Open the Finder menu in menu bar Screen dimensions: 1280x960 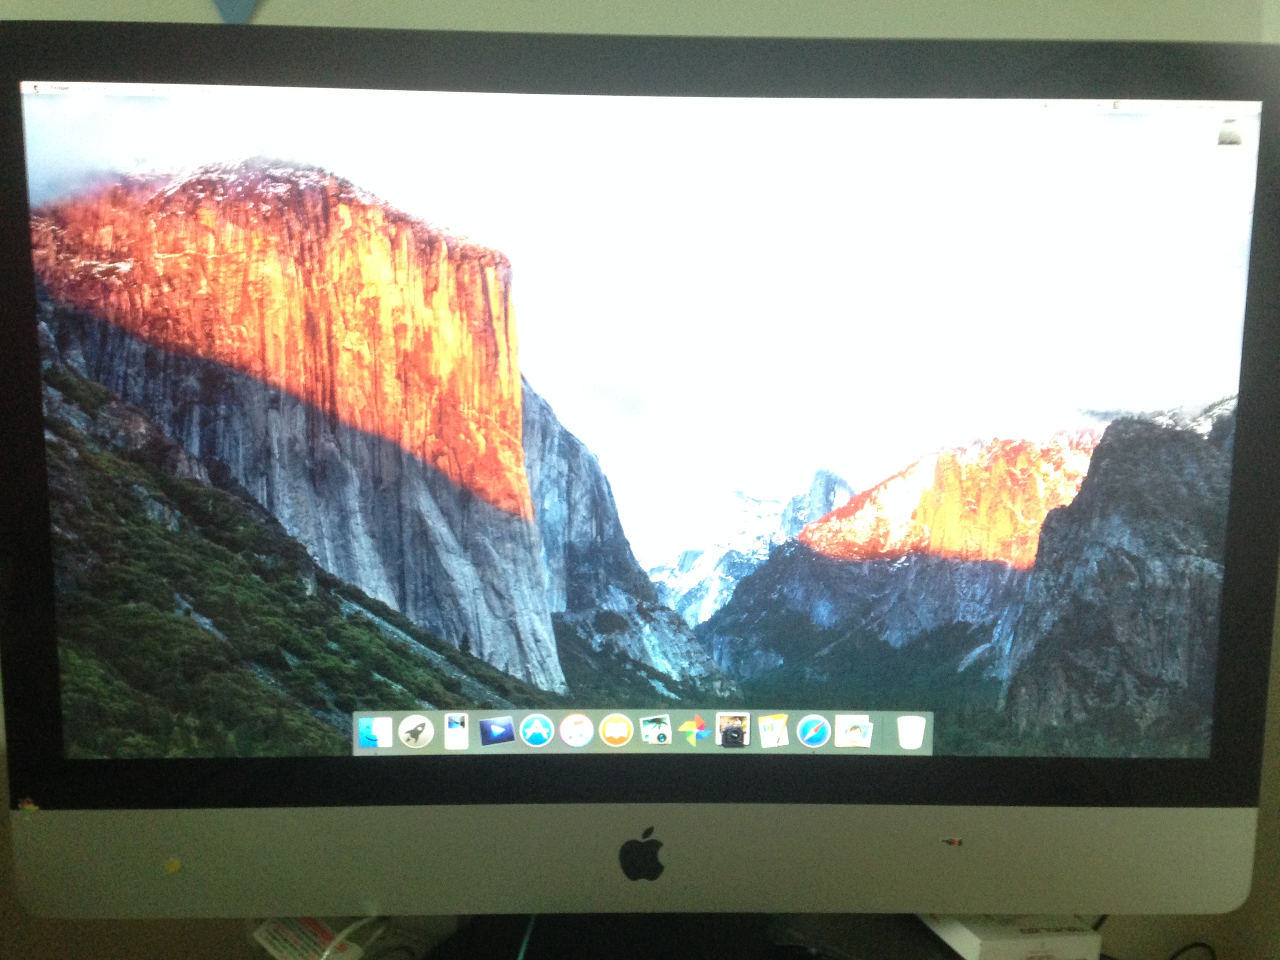pyautogui.click(x=59, y=89)
